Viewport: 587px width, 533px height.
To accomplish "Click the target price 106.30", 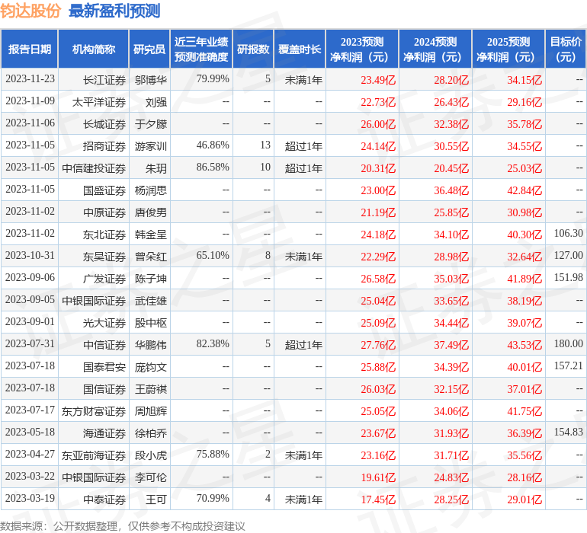I will [x=568, y=234].
